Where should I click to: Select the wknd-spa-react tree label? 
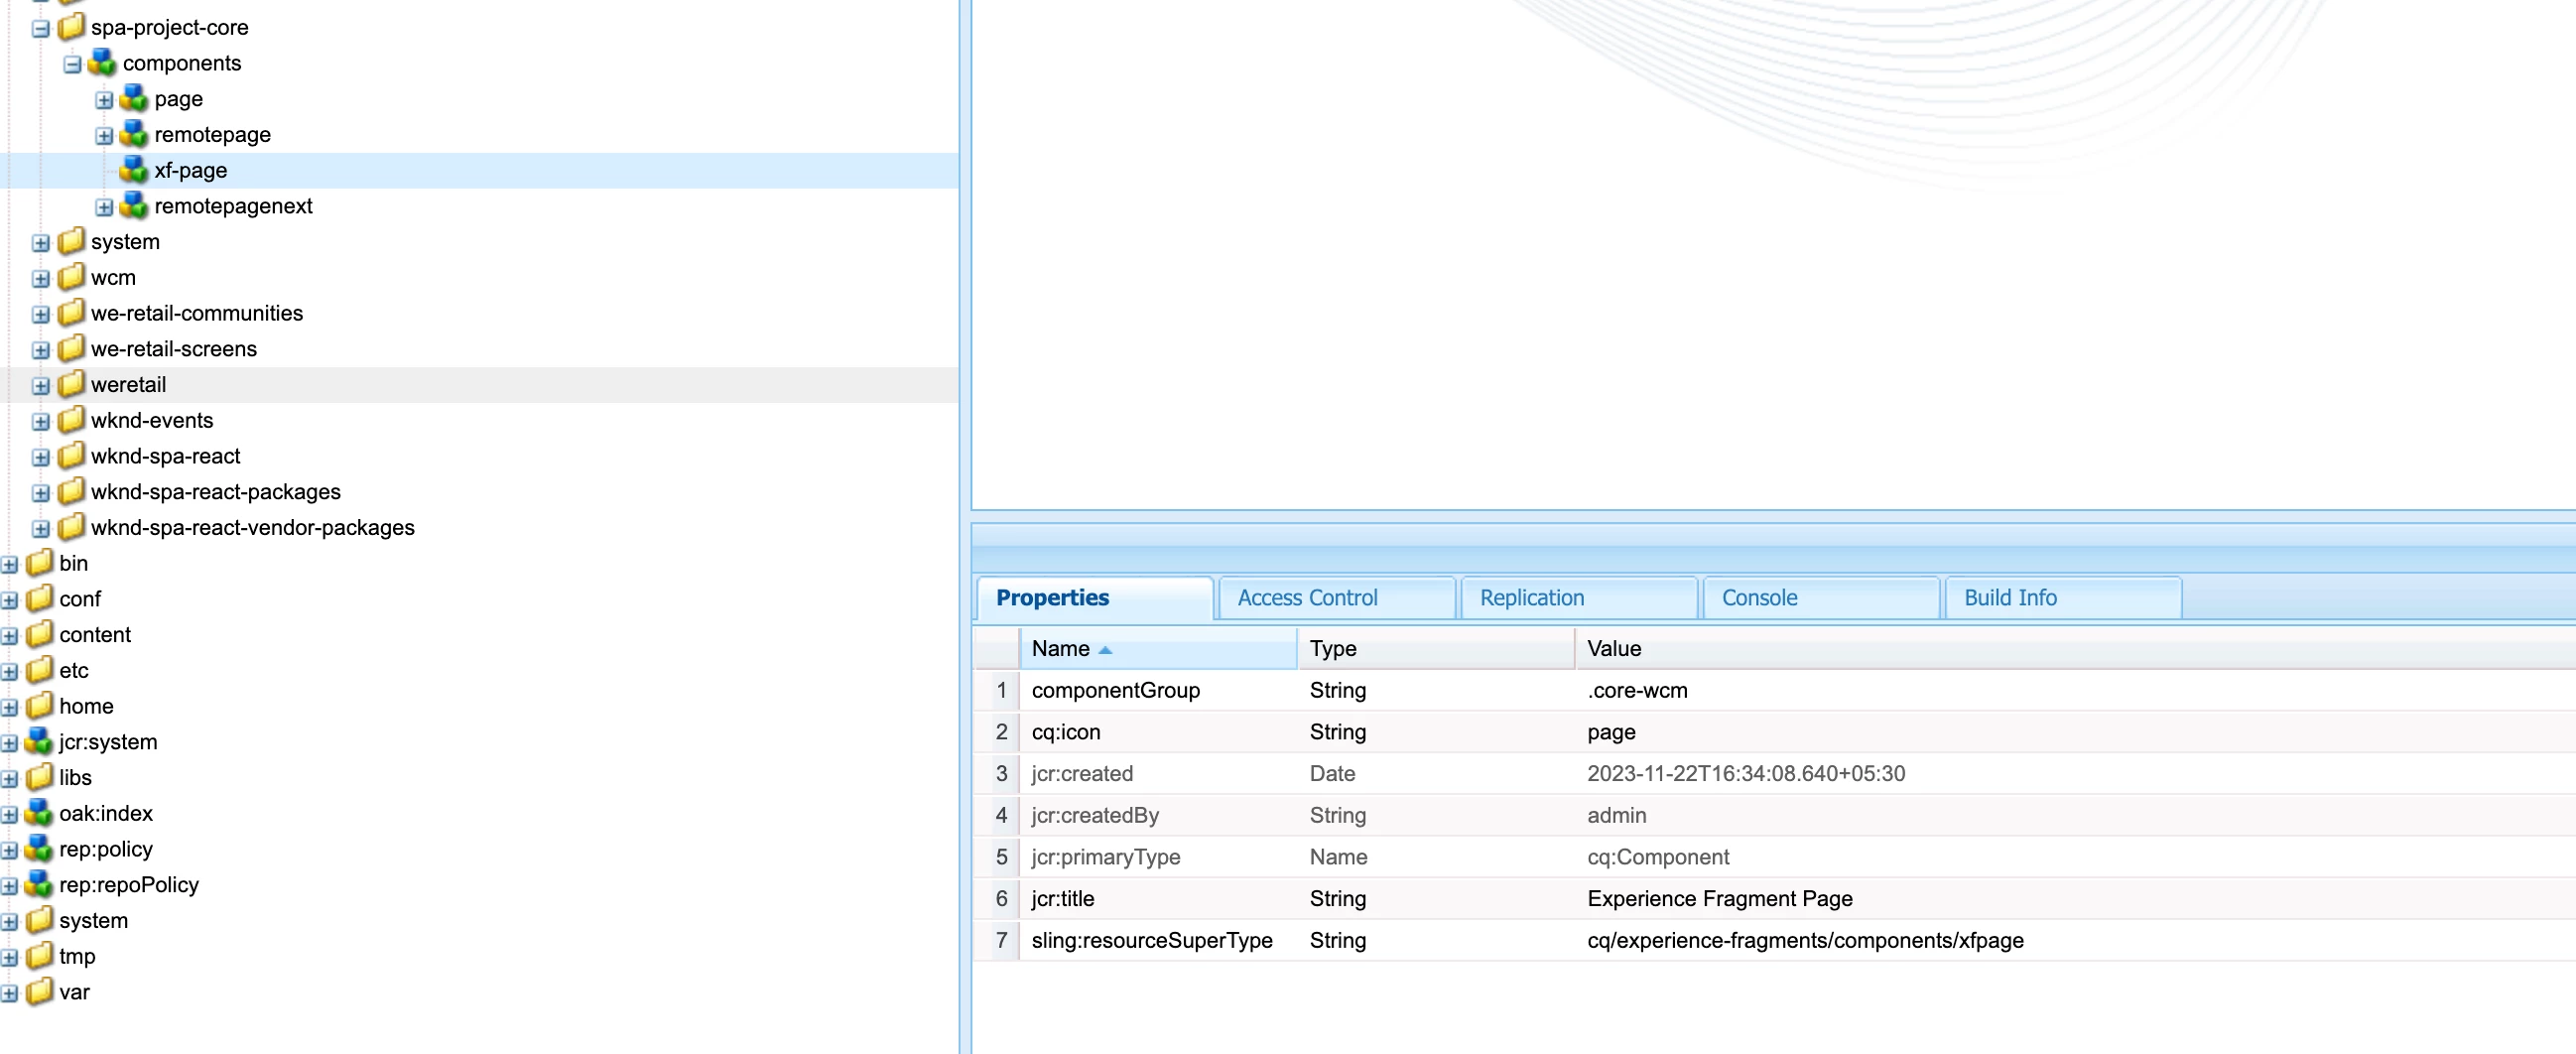tap(166, 456)
